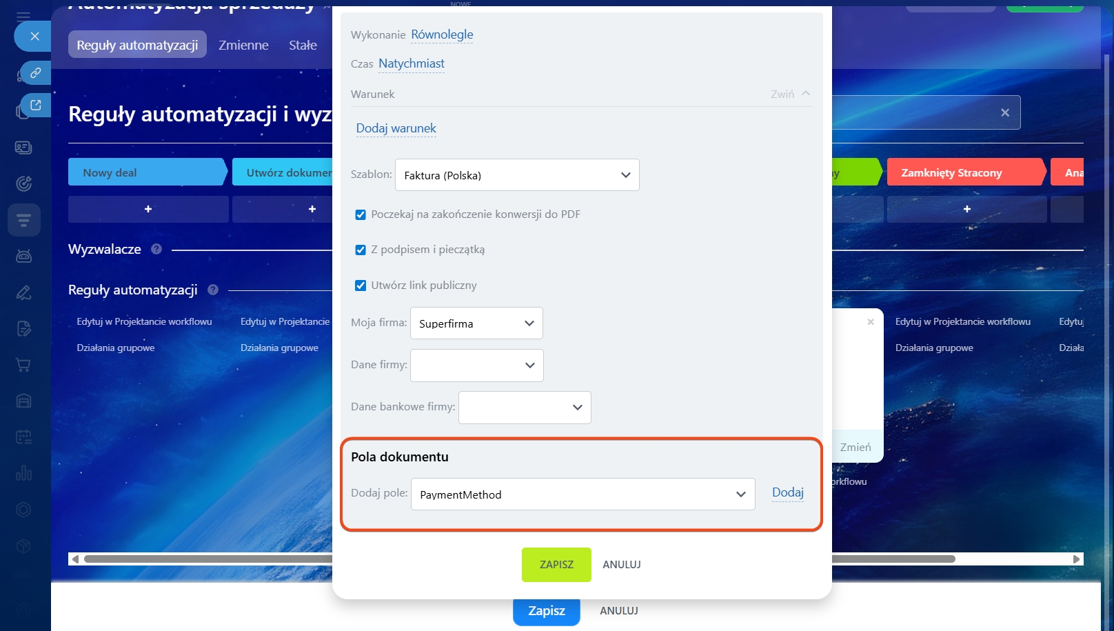Add a rule under the Zamknięty Stracony stage
Viewport: 1114px width, 631px height.
coord(966,209)
